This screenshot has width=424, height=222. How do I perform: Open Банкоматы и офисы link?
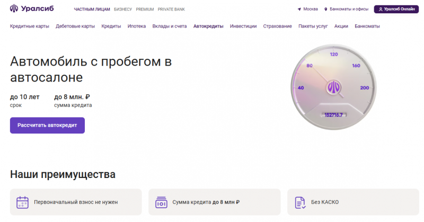tap(349, 9)
